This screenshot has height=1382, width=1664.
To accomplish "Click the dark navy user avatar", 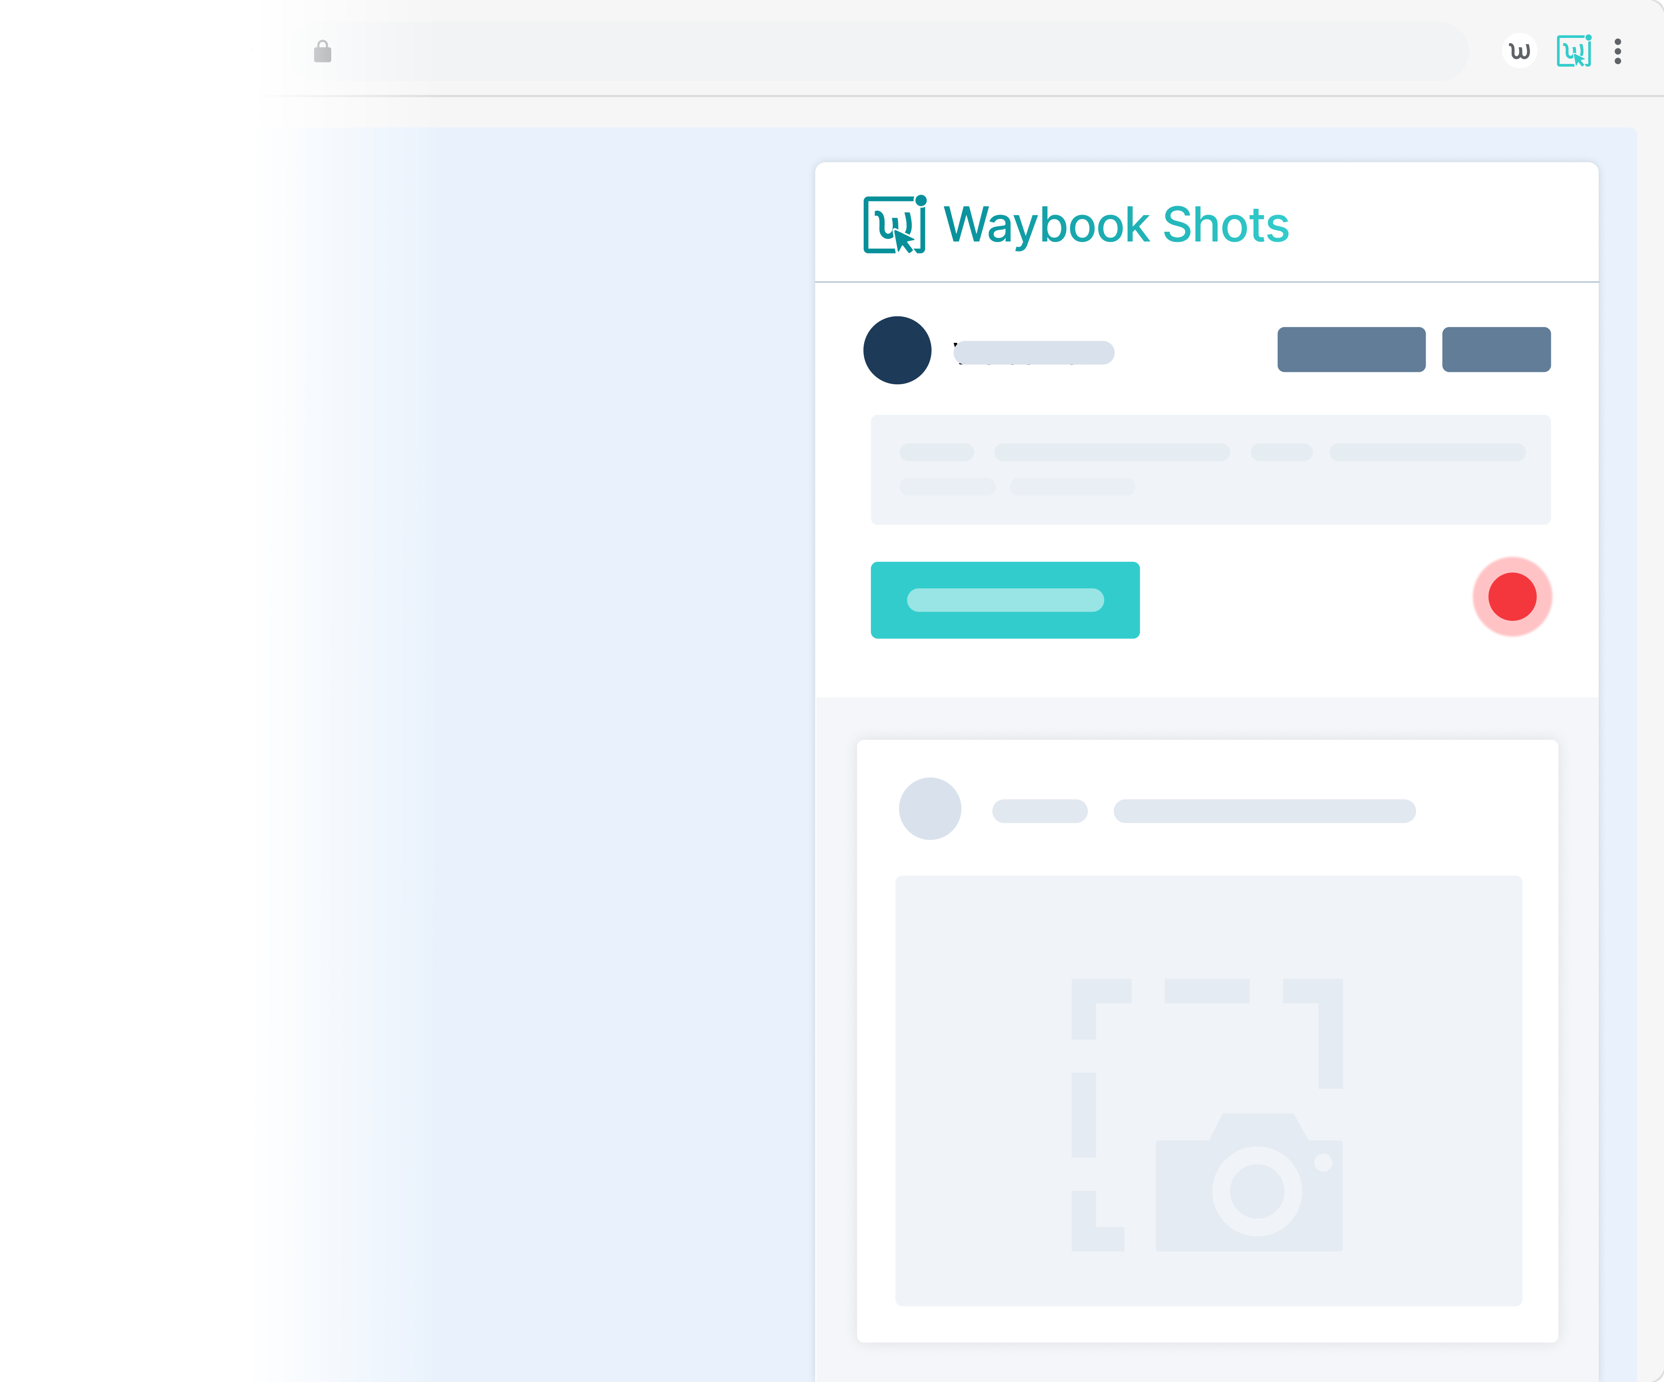I will (897, 350).
